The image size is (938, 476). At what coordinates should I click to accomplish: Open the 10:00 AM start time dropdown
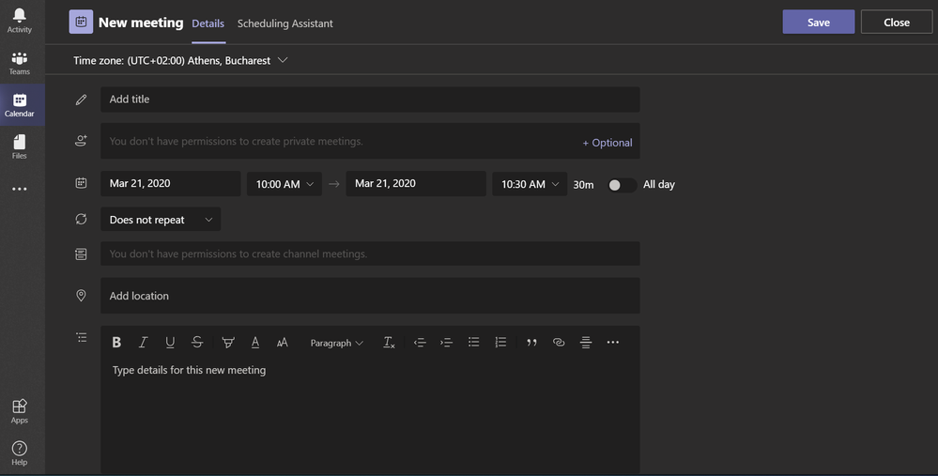point(284,184)
